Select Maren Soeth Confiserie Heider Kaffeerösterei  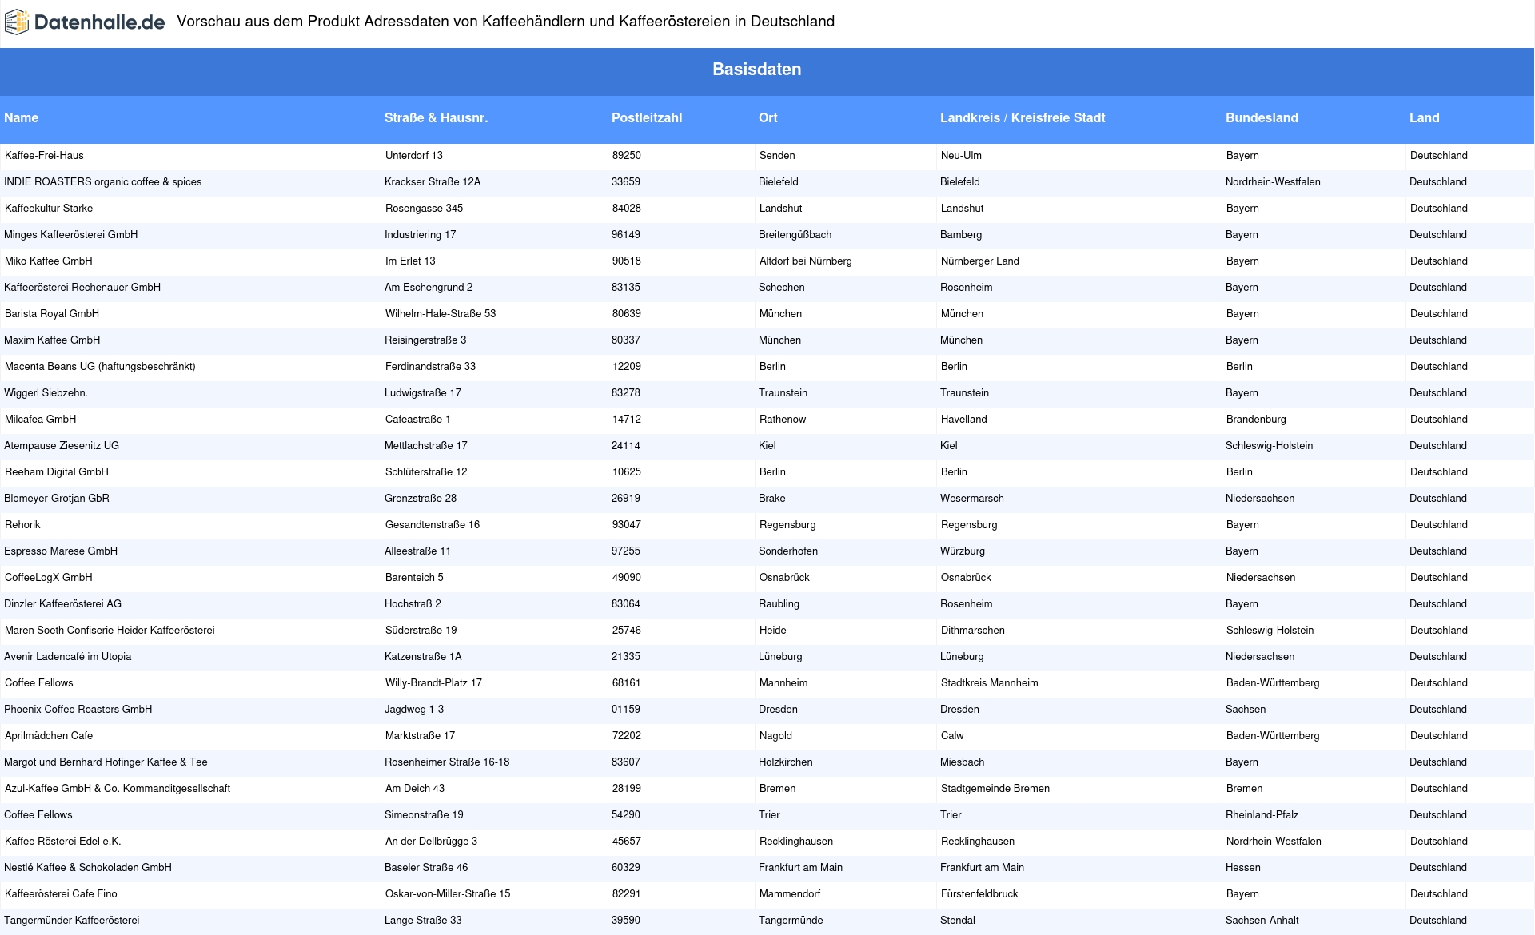110,631
